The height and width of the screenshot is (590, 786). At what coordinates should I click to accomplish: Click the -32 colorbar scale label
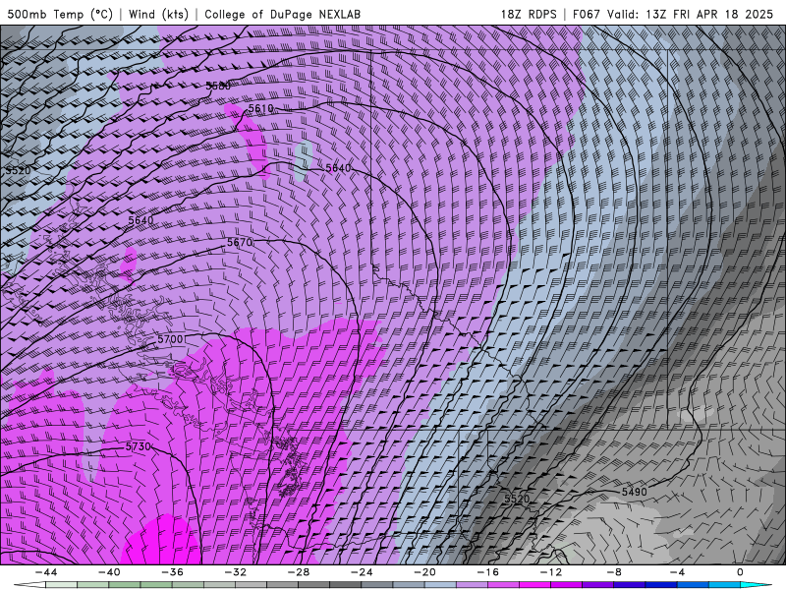point(235,572)
